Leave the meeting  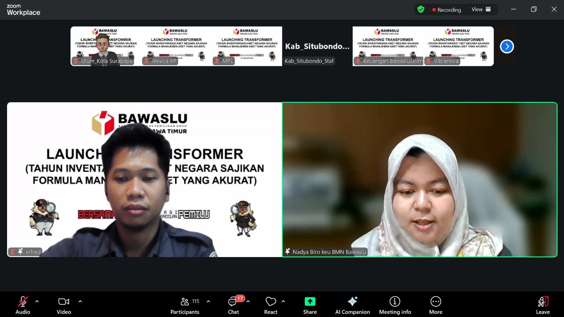pyautogui.click(x=543, y=305)
